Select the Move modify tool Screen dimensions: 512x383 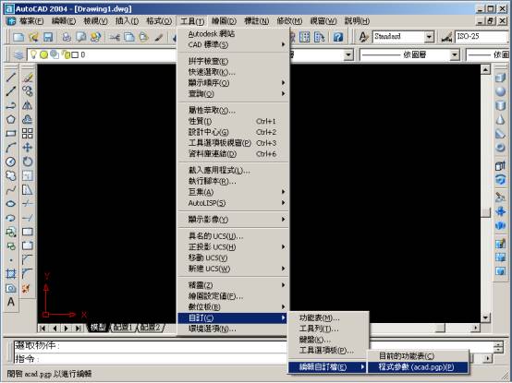click(28, 148)
